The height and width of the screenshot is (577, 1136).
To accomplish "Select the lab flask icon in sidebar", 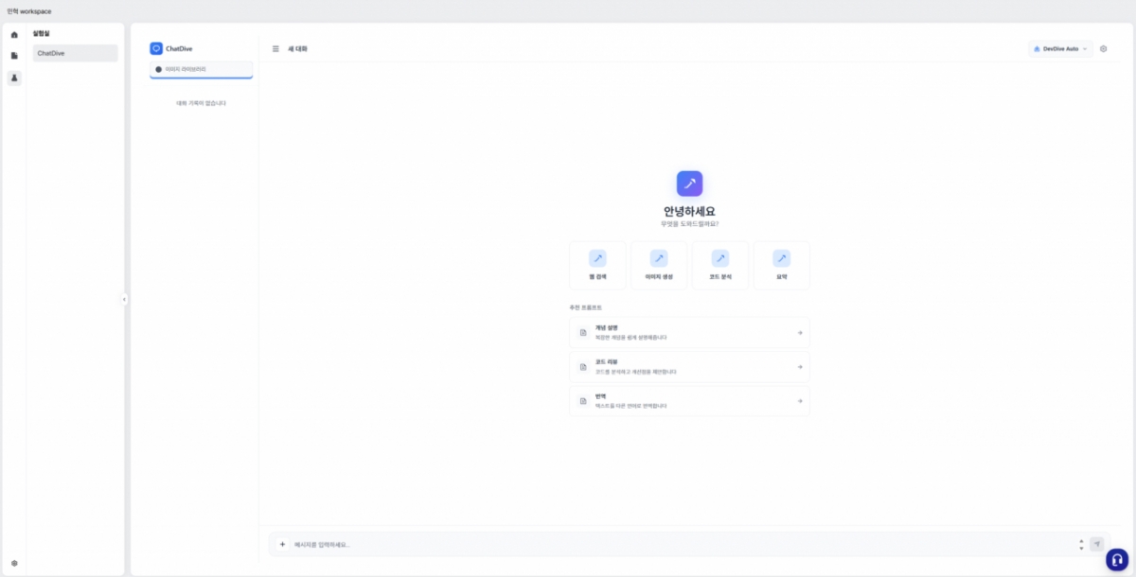I will pyautogui.click(x=14, y=78).
